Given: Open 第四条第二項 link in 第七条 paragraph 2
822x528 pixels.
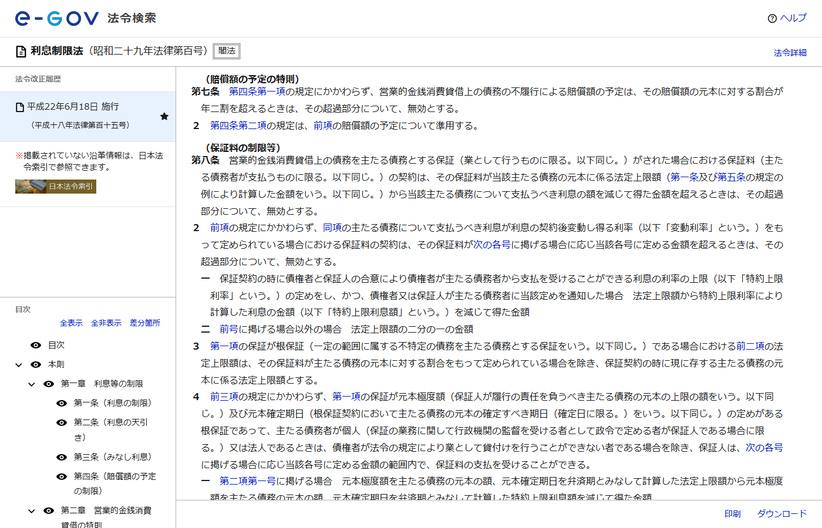Looking at the screenshot, I should [238, 126].
